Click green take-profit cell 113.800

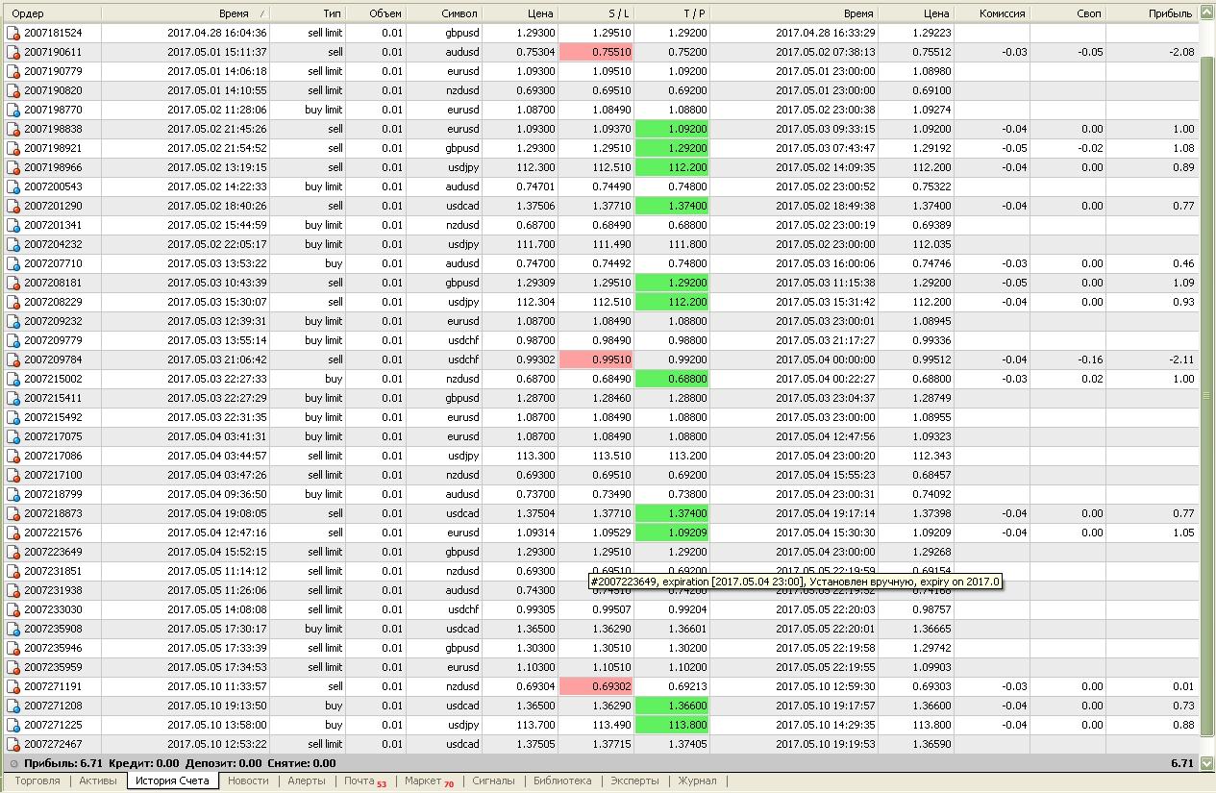pos(673,725)
